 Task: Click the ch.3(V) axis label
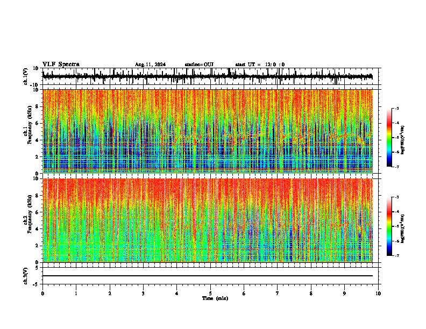(x=26, y=276)
